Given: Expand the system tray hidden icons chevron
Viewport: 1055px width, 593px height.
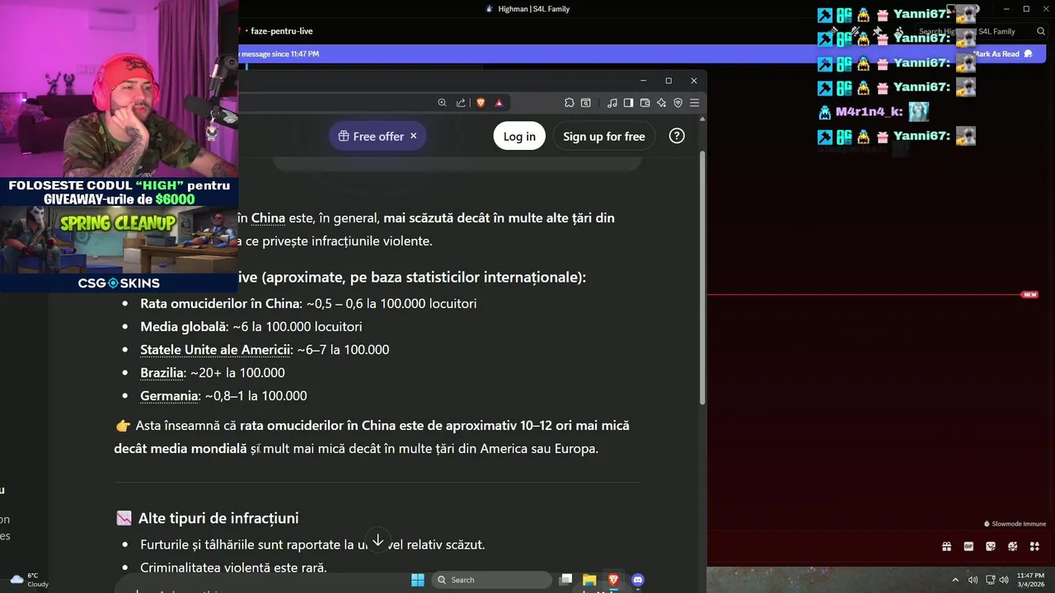Looking at the screenshot, I should point(955,580).
